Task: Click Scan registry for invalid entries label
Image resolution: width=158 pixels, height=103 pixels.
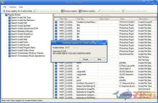Action: coord(19,11)
